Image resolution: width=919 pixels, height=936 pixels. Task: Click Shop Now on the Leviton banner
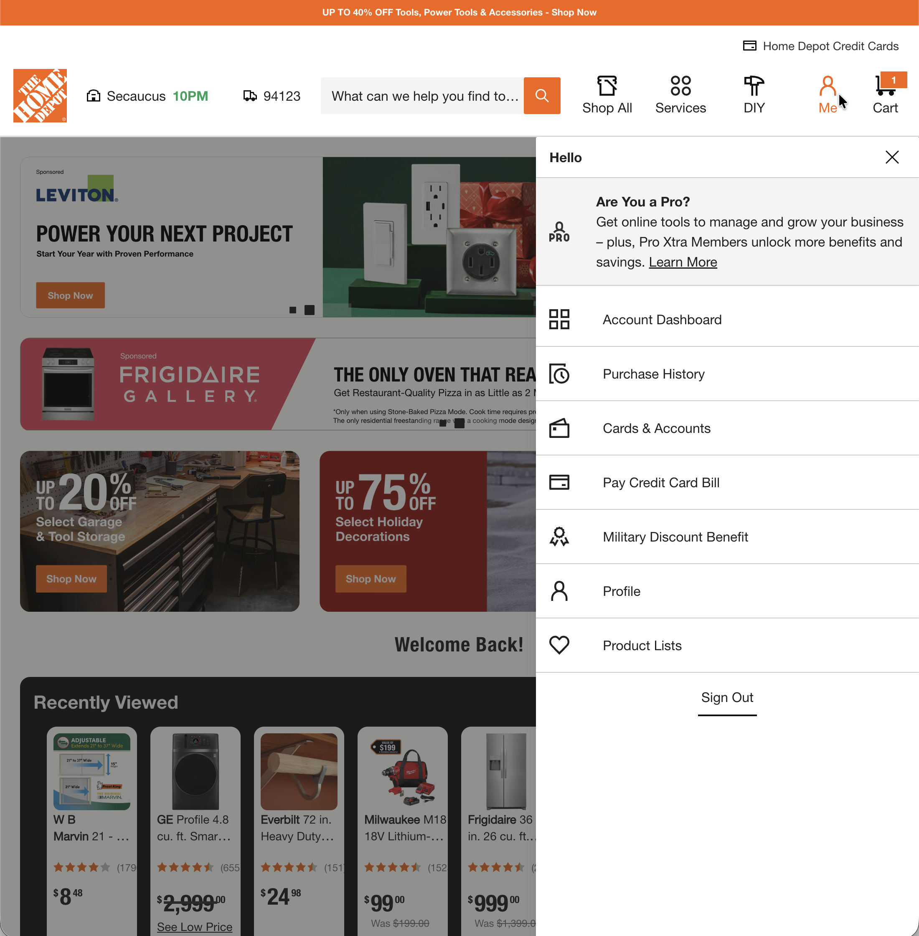(x=70, y=295)
